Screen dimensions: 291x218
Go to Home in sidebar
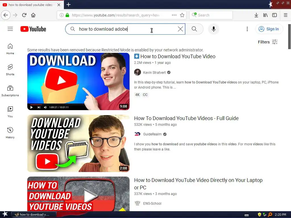(x=10, y=49)
